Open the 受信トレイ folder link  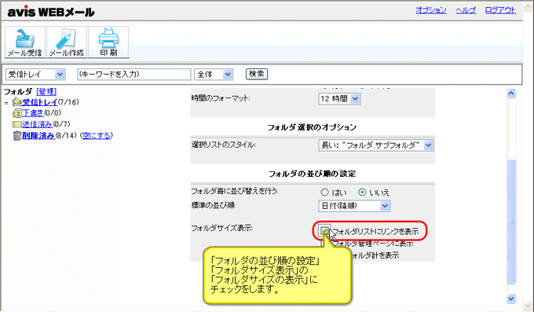tap(40, 102)
